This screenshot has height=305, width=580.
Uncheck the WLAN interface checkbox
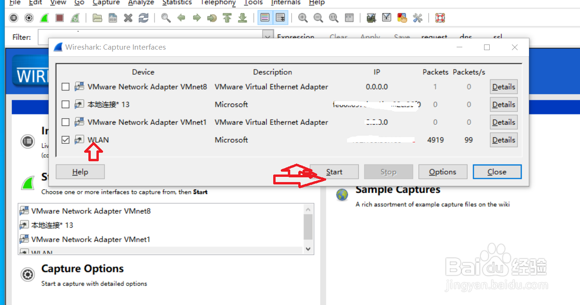[x=66, y=140]
